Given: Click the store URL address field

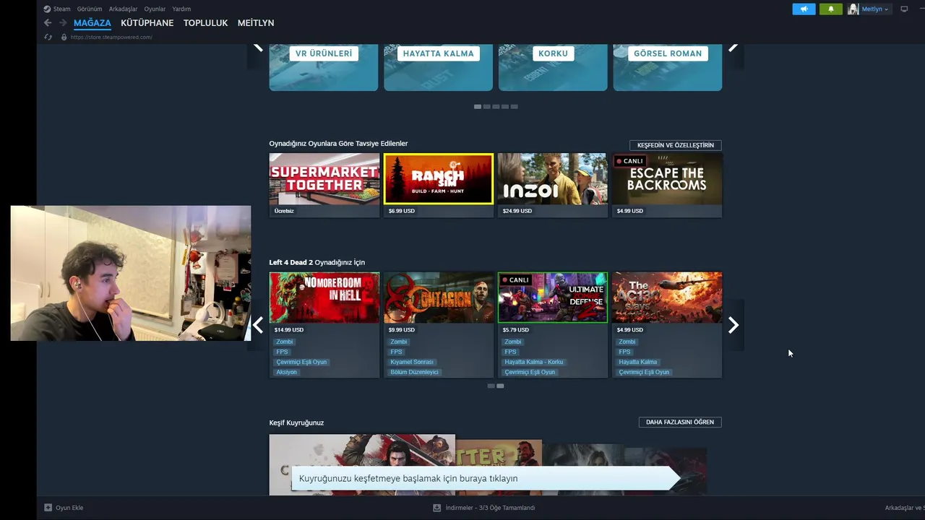Looking at the screenshot, I should pyautogui.click(x=111, y=37).
